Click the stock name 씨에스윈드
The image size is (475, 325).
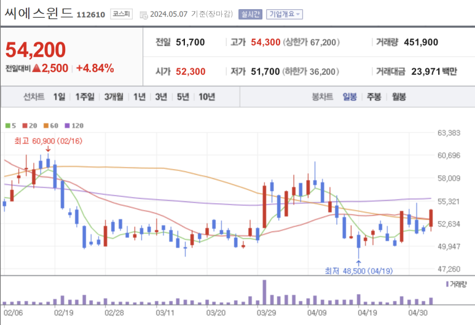point(39,14)
